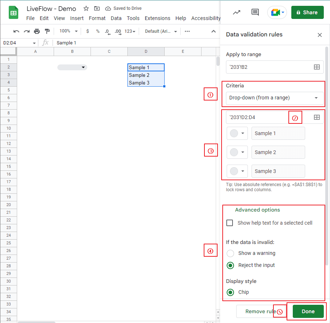Viewport: 330px width, 323px height.
Task: Open color dropdown for Sample 2
Action: click(x=237, y=152)
